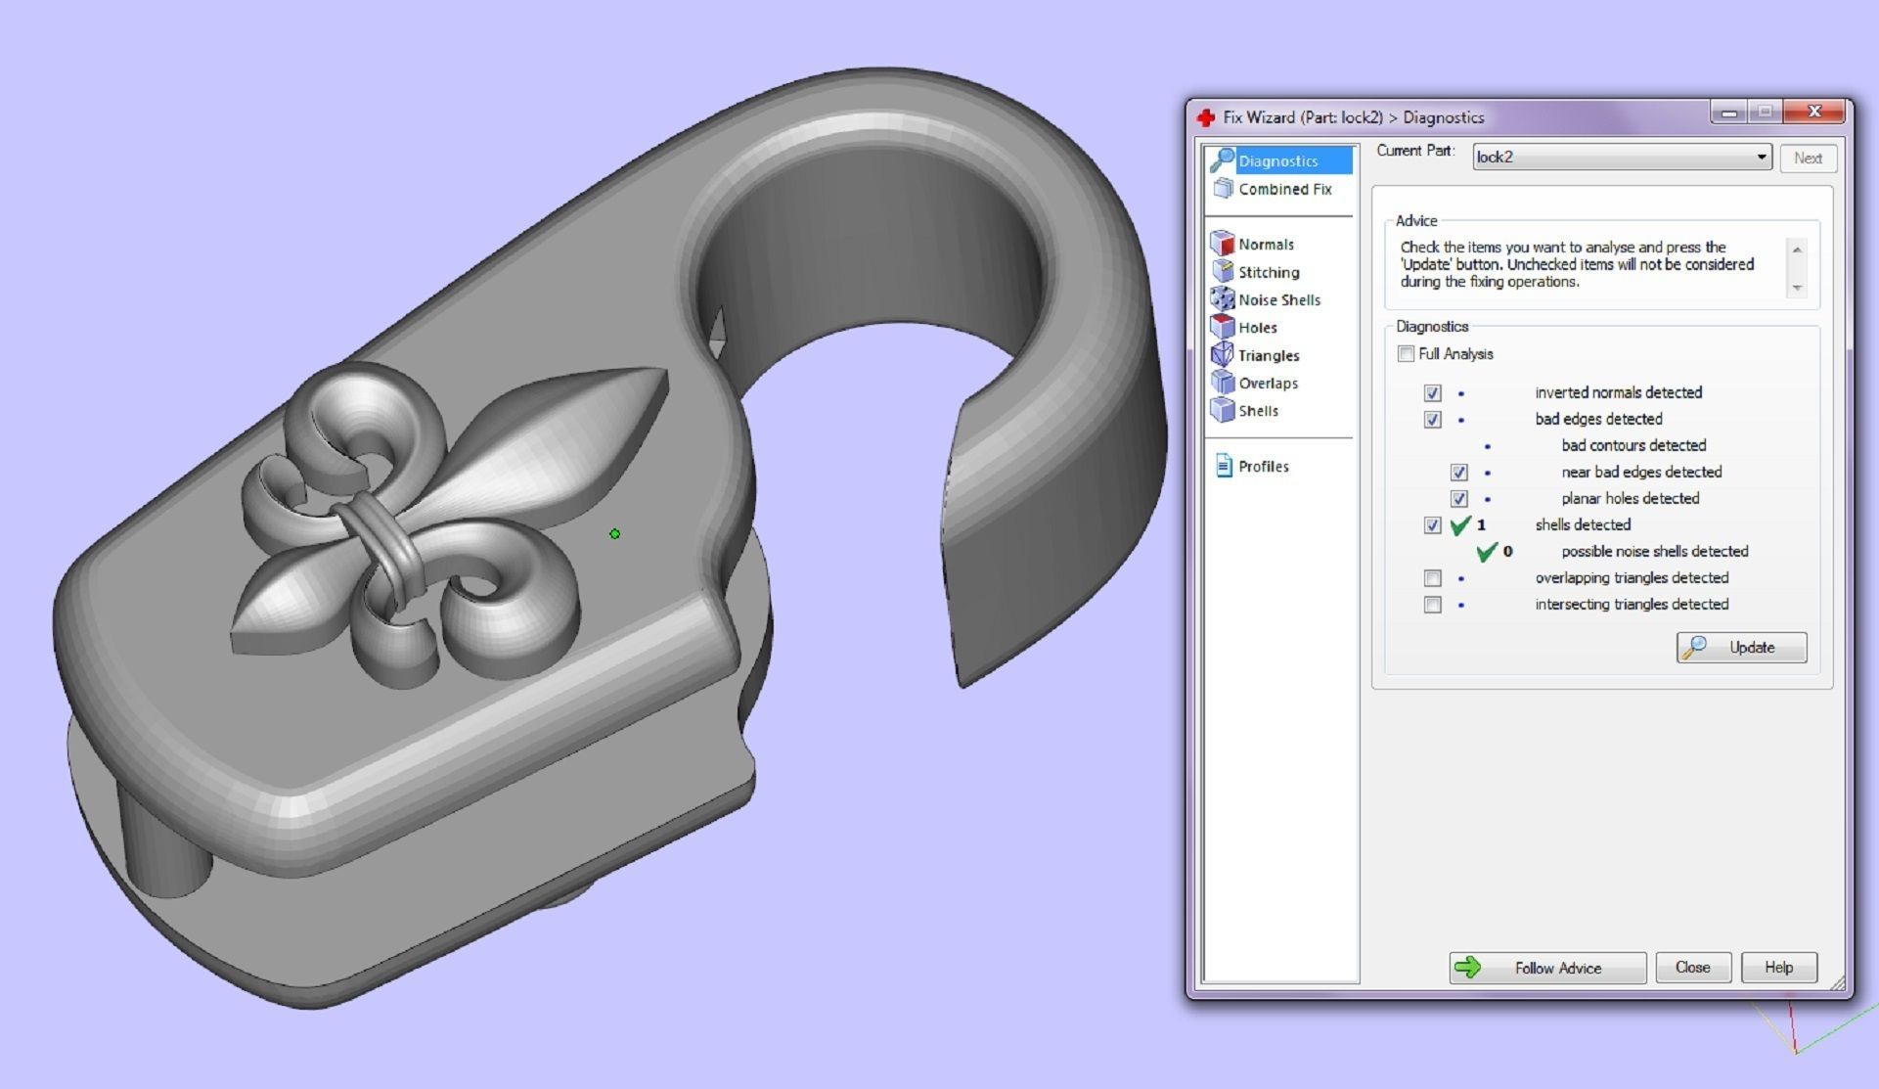Open the Profiles document icon
This screenshot has width=1879, height=1089.
1223,466
